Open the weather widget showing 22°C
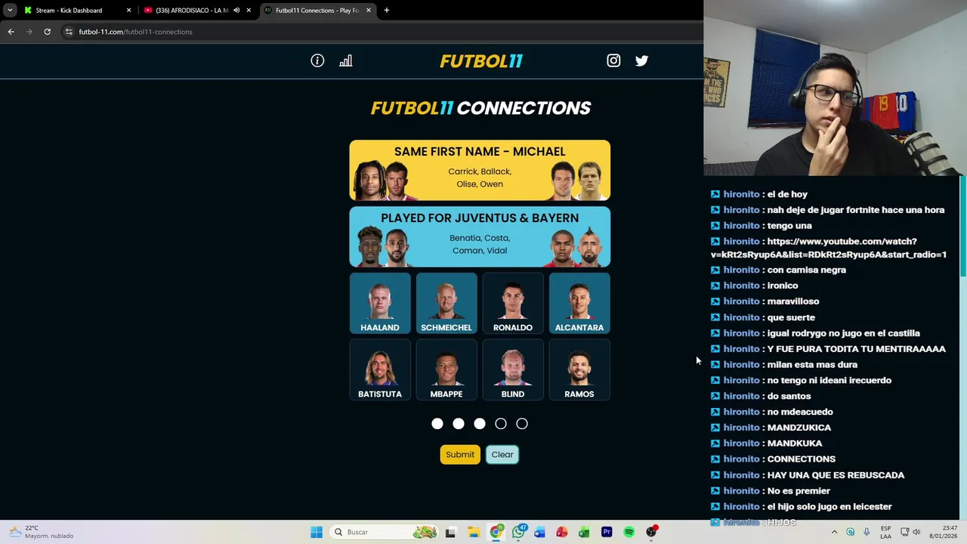The height and width of the screenshot is (544, 967). pyautogui.click(x=39, y=532)
